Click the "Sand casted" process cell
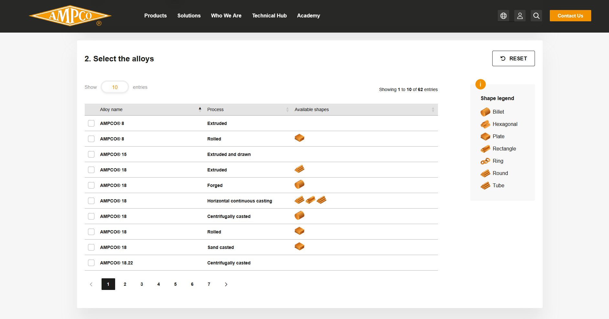This screenshot has height=319, width=609. coord(221,247)
